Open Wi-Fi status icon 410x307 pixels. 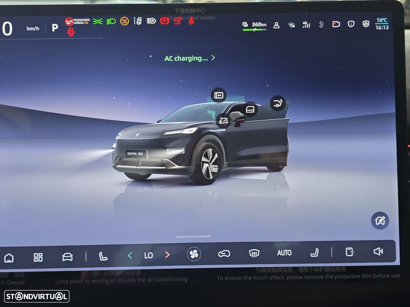(x=291, y=25)
